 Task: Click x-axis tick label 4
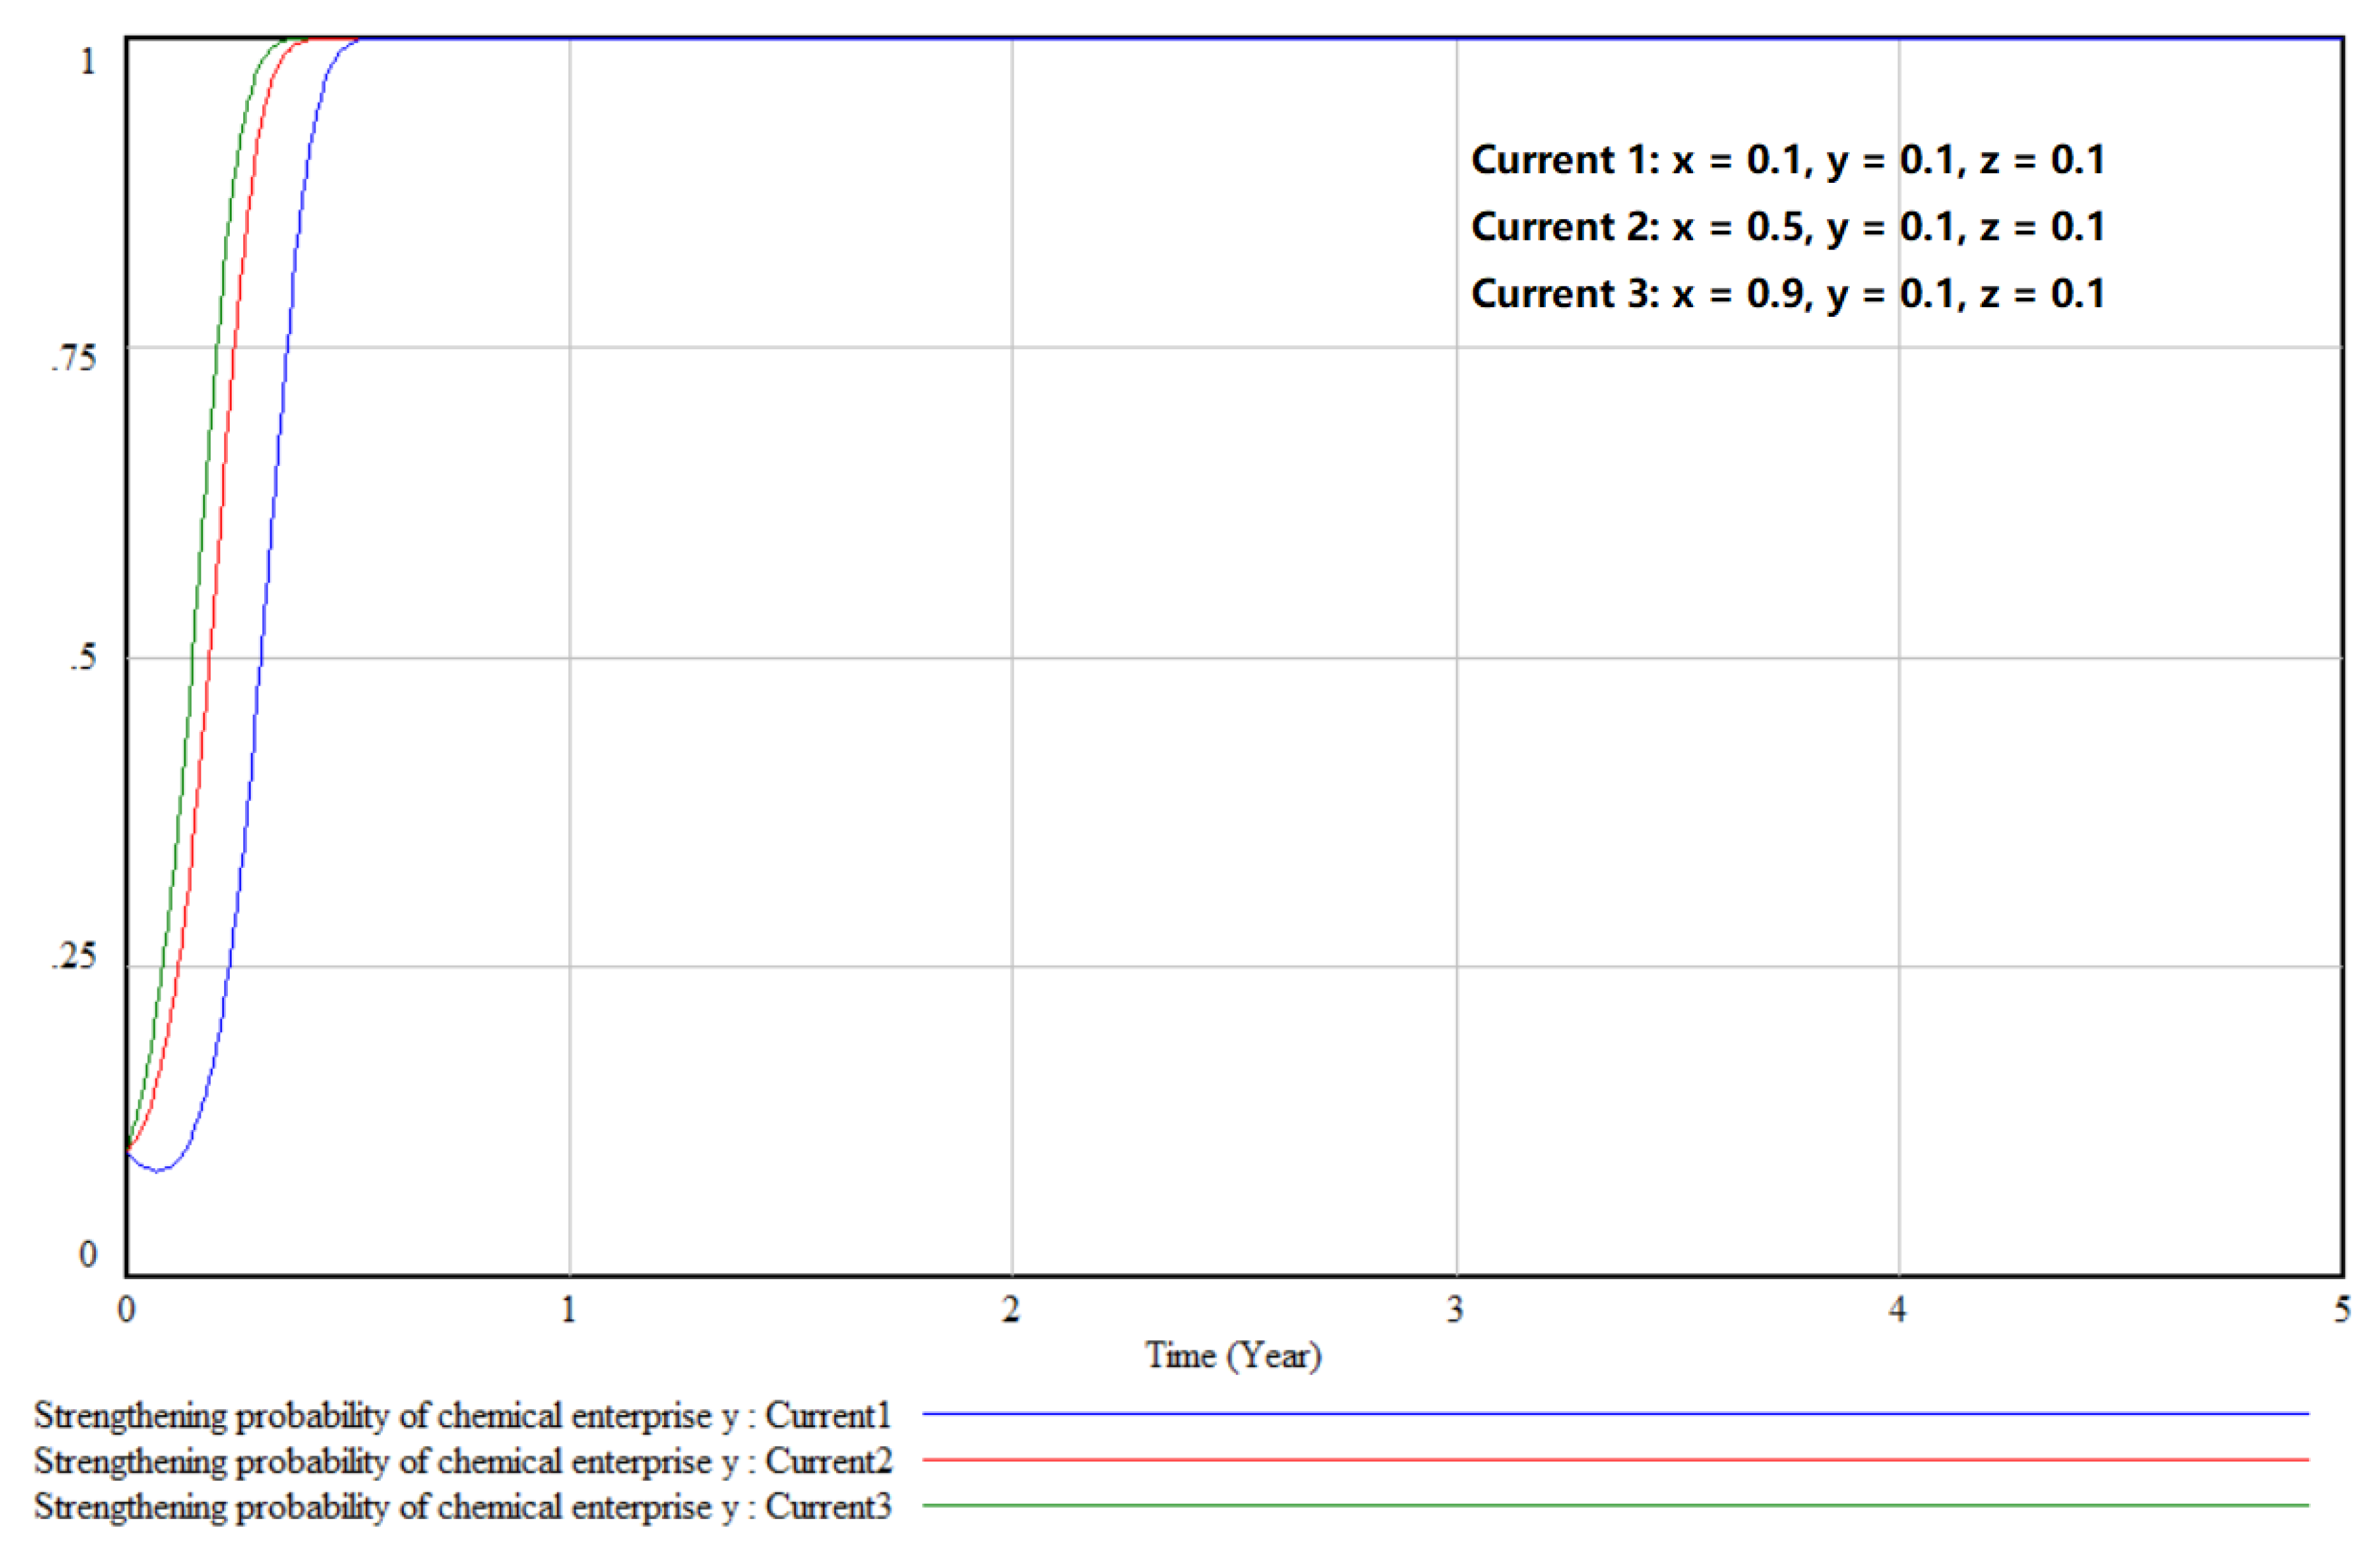1897,1309
